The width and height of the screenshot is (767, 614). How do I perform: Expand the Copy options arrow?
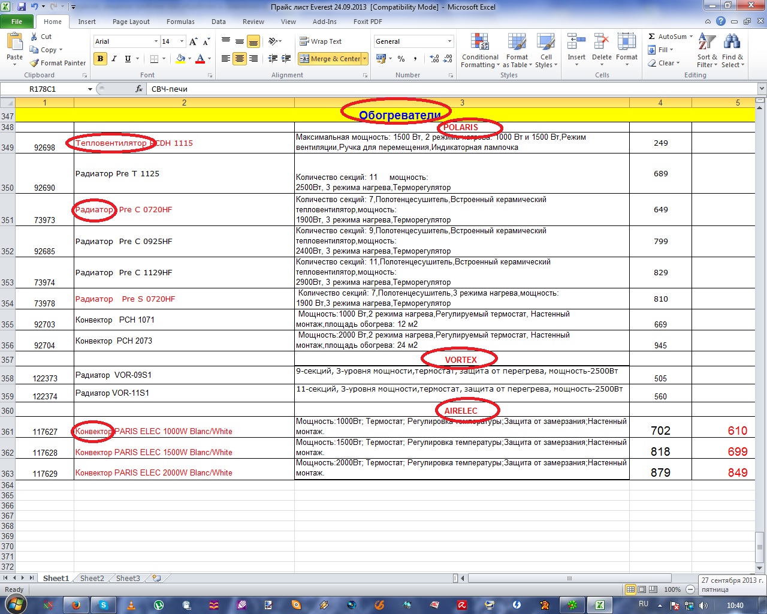click(61, 50)
